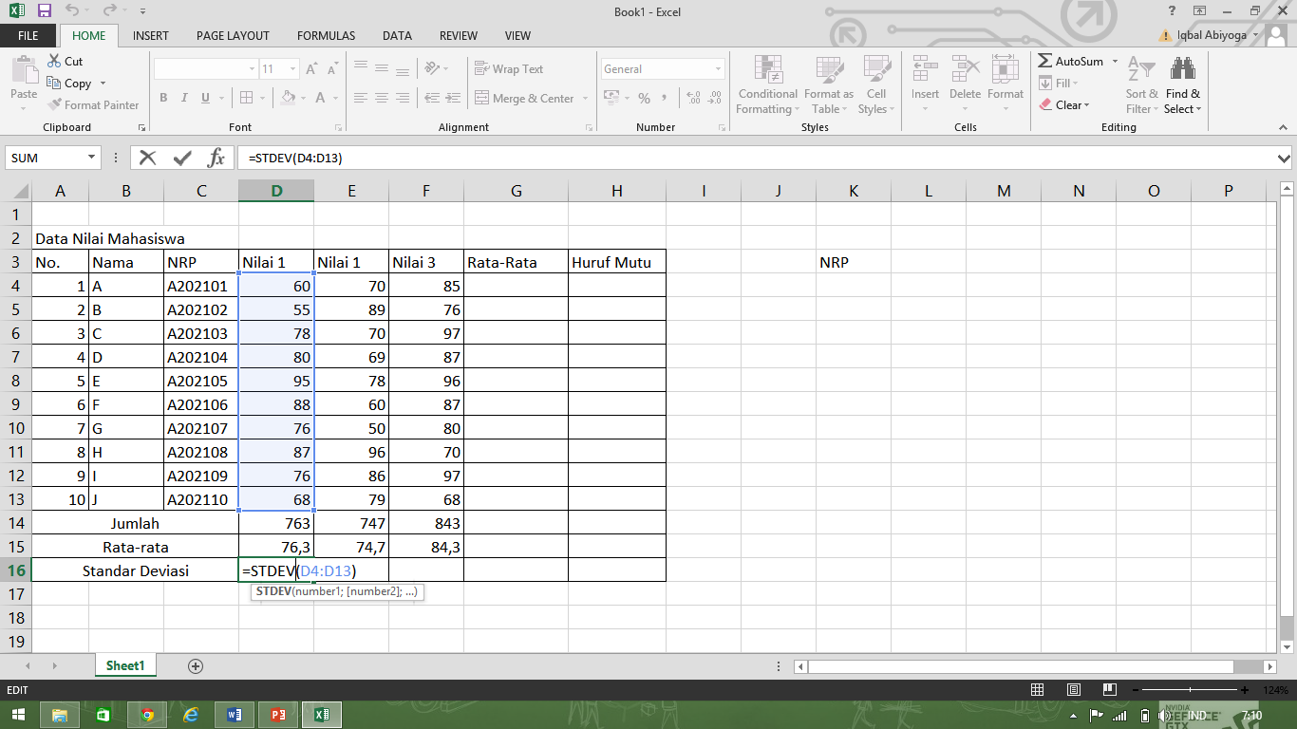This screenshot has height=729, width=1297.
Task: Click the Paste clipboard icon
Action: pyautogui.click(x=24, y=71)
